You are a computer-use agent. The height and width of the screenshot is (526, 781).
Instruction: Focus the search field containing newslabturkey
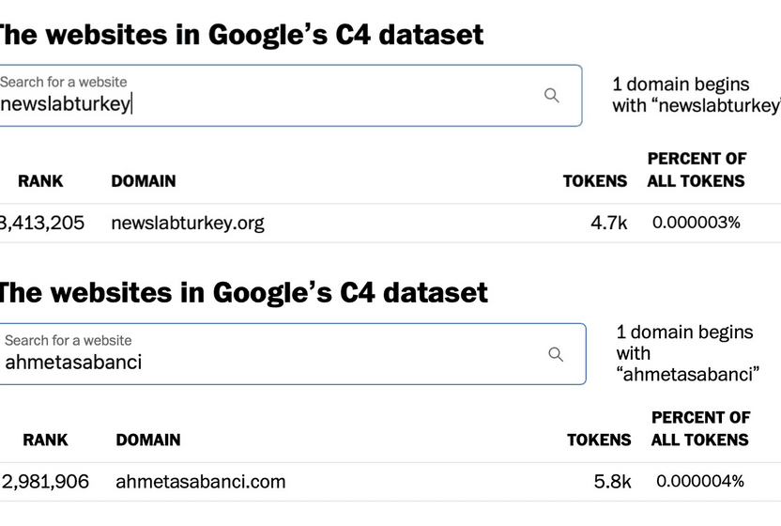click(290, 95)
